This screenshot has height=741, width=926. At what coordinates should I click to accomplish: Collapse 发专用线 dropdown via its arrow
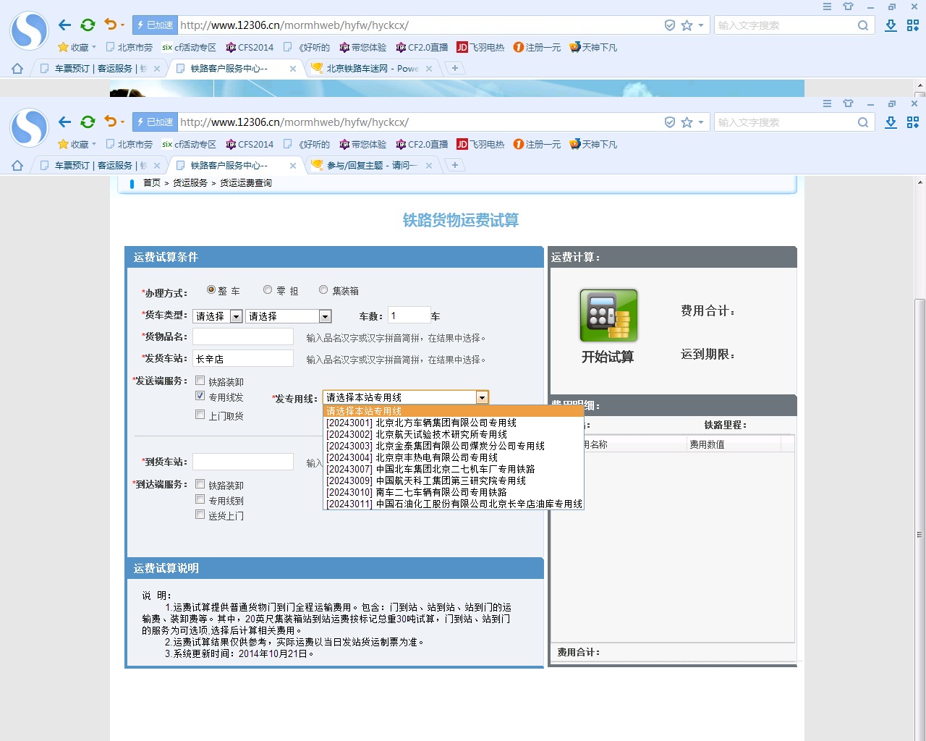482,397
